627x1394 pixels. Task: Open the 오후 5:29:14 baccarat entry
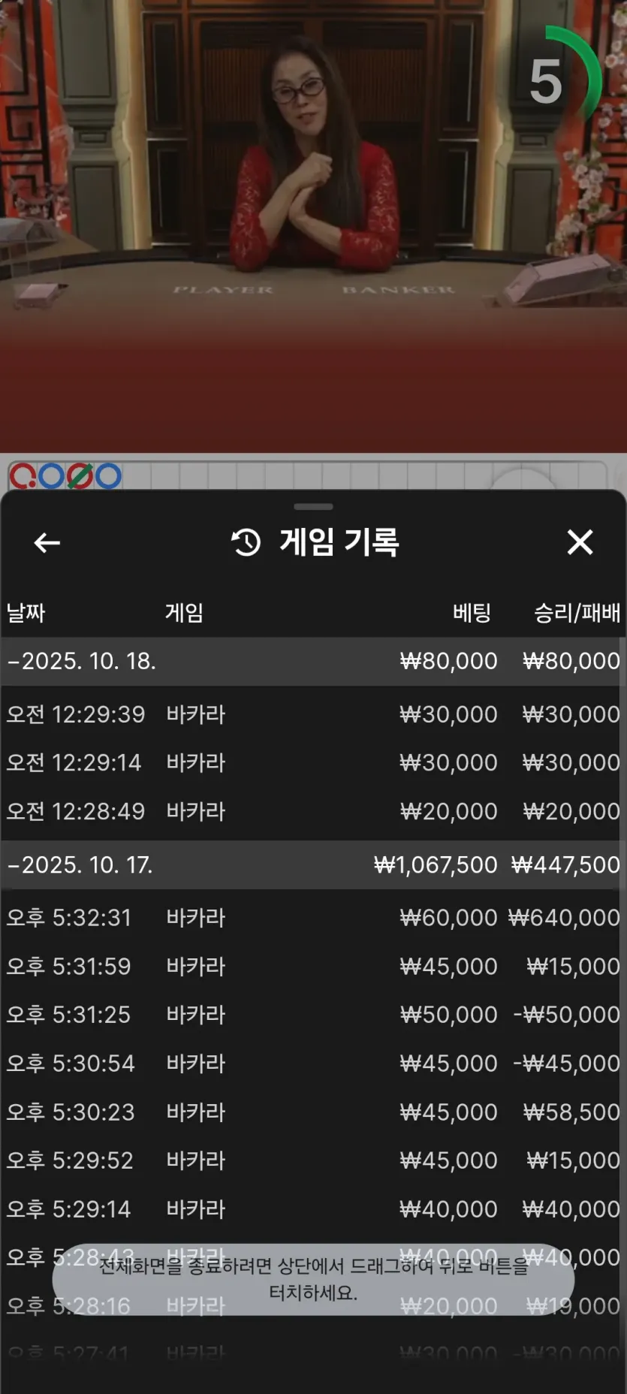[x=313, y=1208]
